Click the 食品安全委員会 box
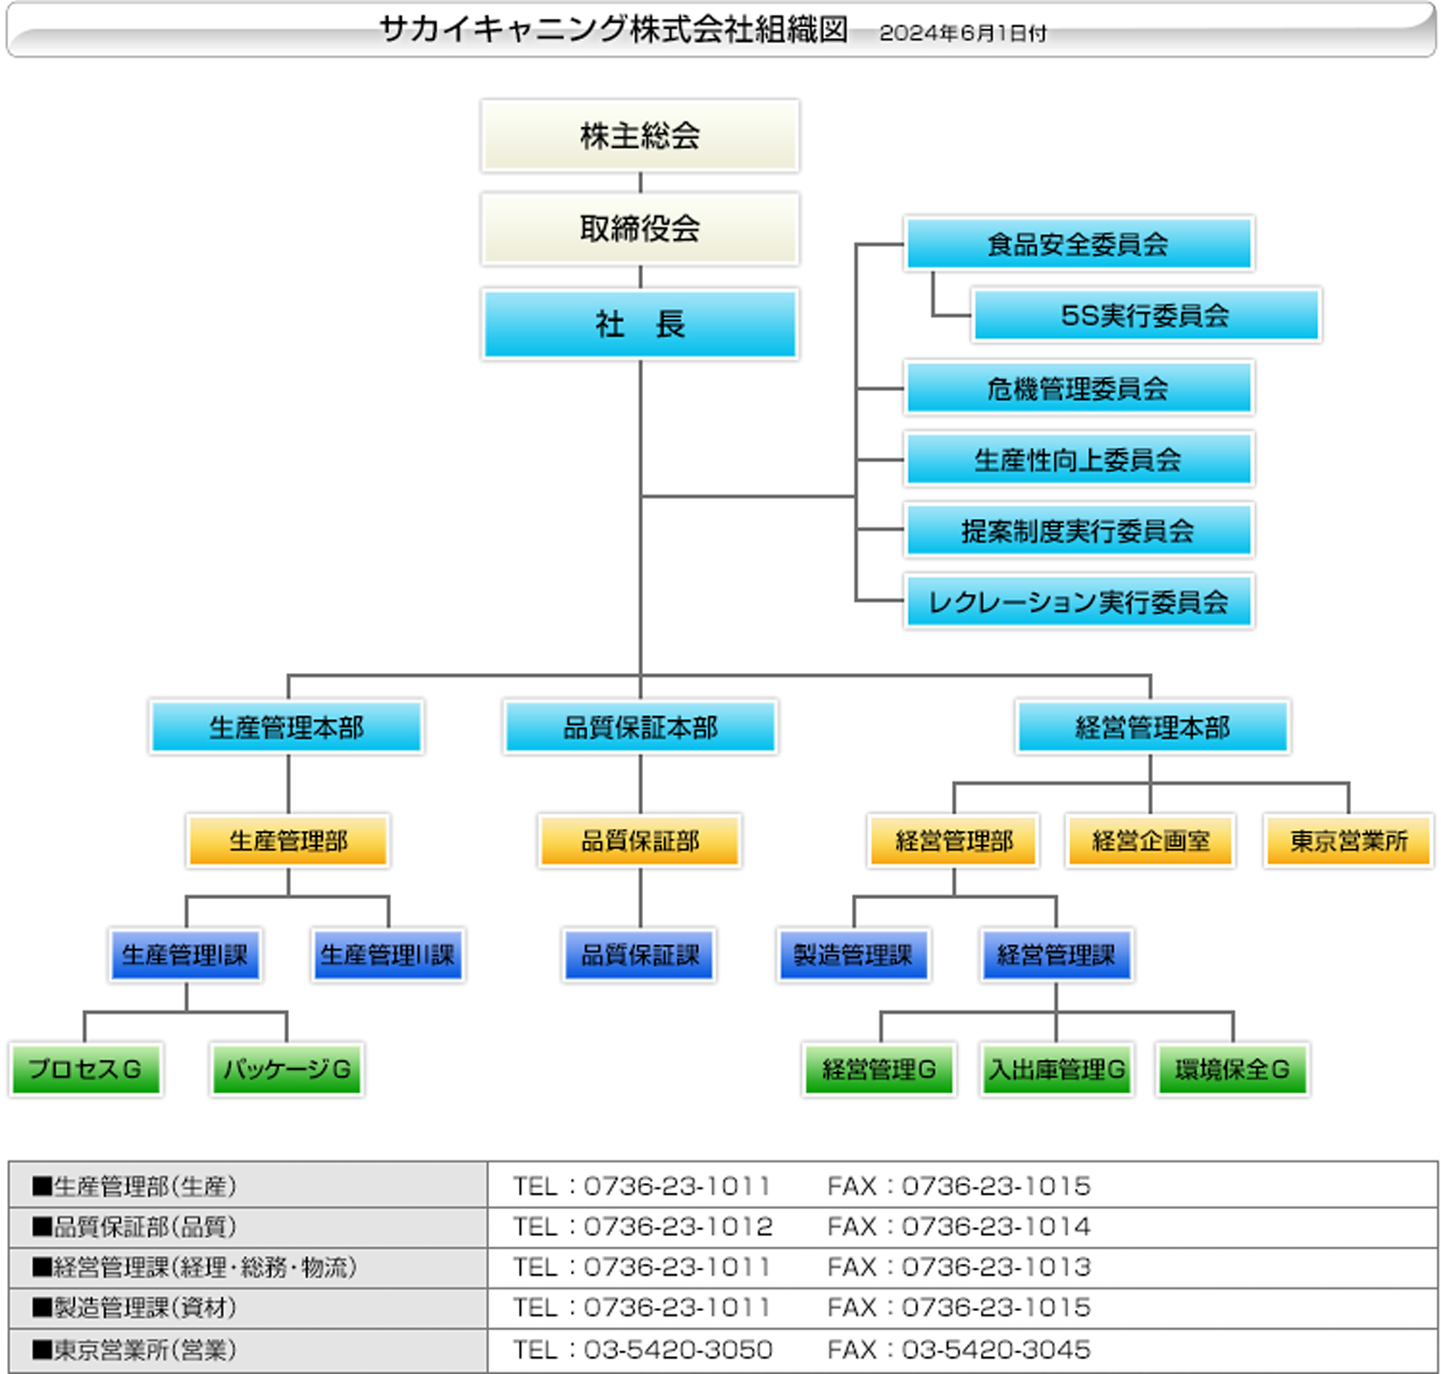1441x1374 pixels. coord(1078,243)
